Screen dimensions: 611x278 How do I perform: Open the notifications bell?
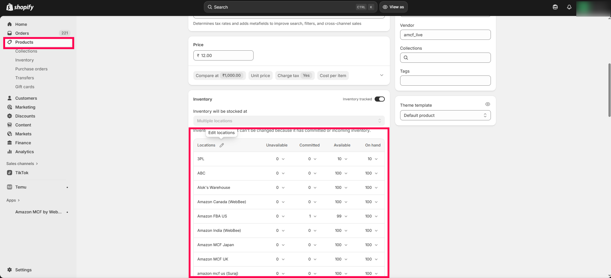pos(569,7)
